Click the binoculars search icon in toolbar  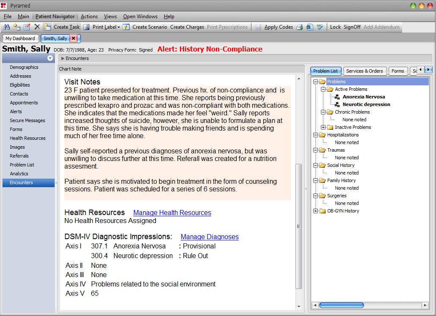(x=6, y=27)
